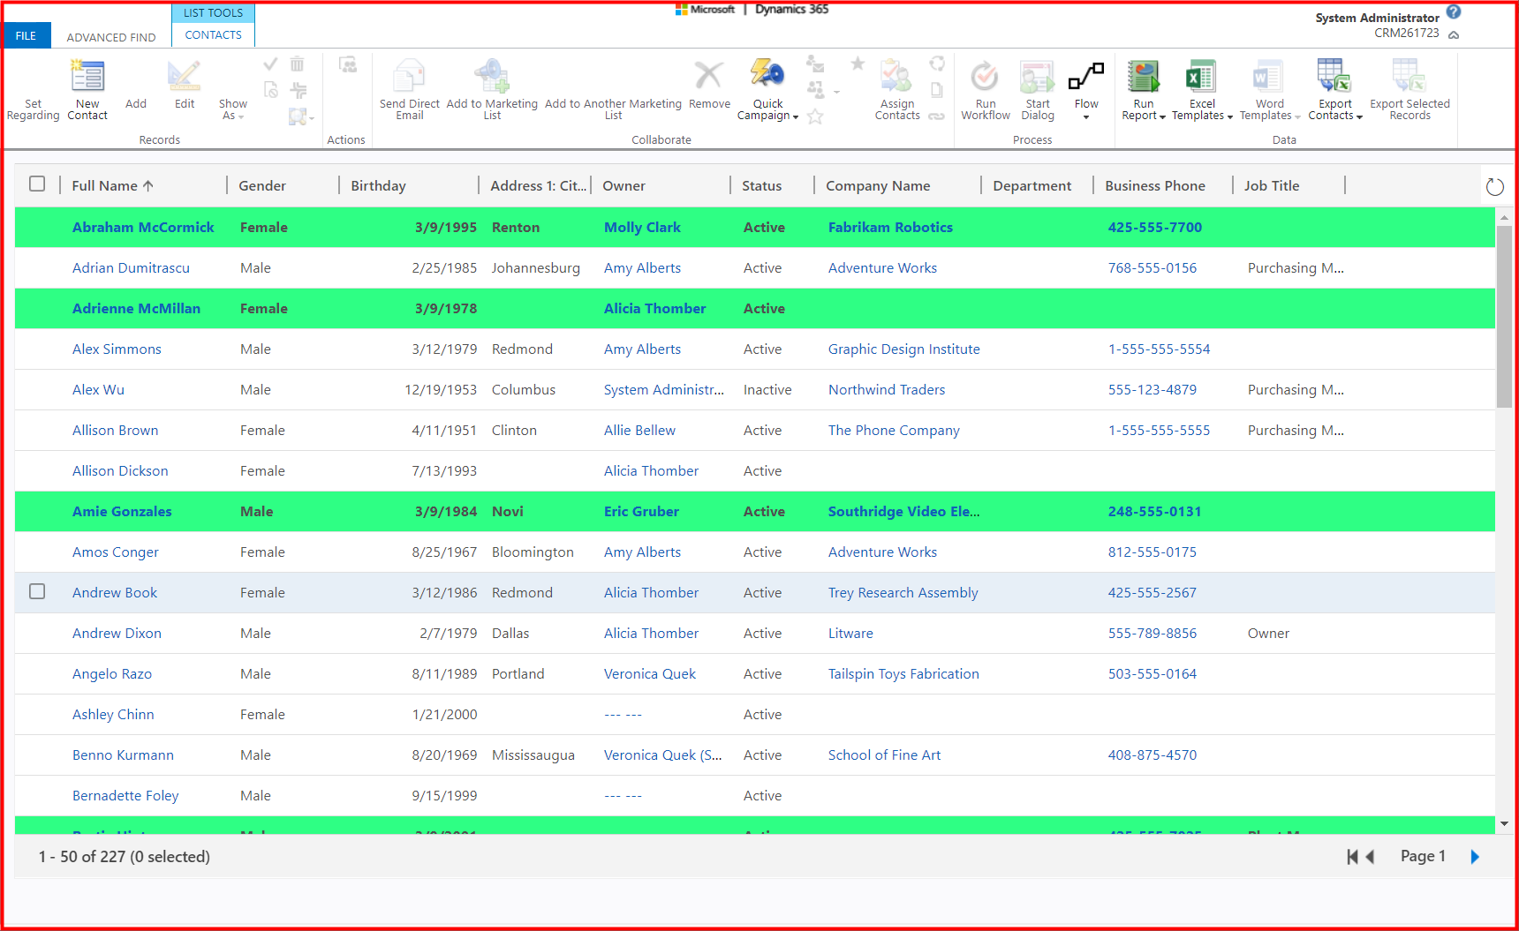This screenshot has height=931, width=1519.
Task: Click vertical scrollbar down arrow
Action: (1504, 823)
